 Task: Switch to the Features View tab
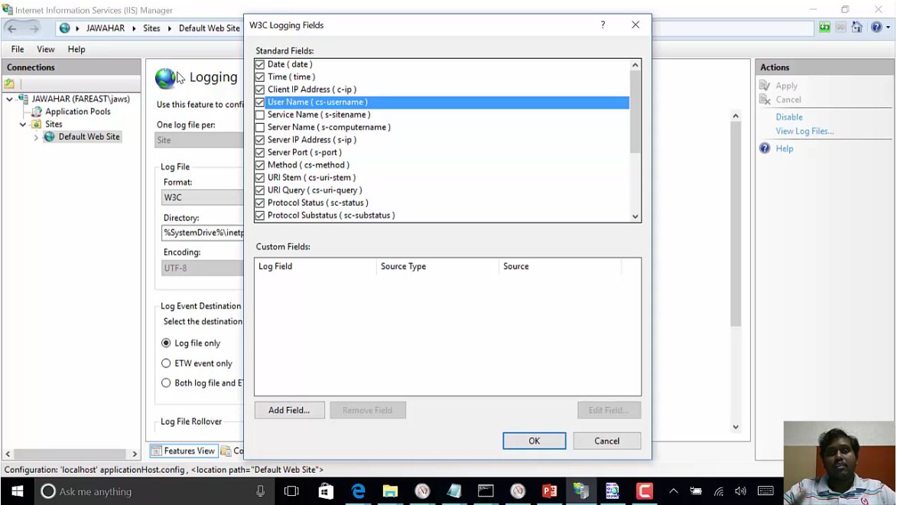tap(184, 450)
